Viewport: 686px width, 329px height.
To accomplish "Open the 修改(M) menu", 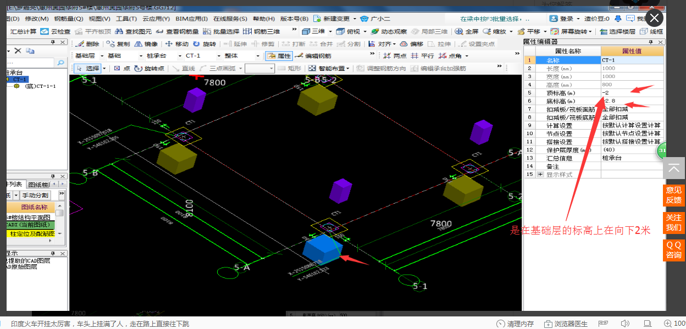I will coord(36,18).
